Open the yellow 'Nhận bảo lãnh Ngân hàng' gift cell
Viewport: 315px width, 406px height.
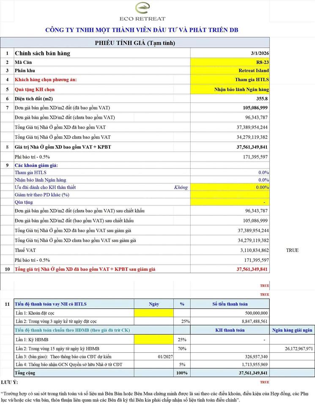point(230,89)
